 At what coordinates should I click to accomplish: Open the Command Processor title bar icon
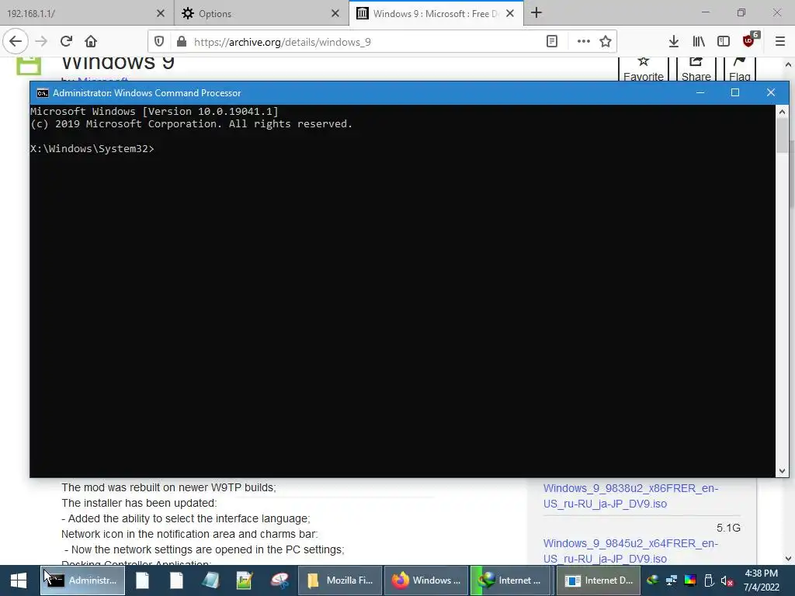pos(43,93)
